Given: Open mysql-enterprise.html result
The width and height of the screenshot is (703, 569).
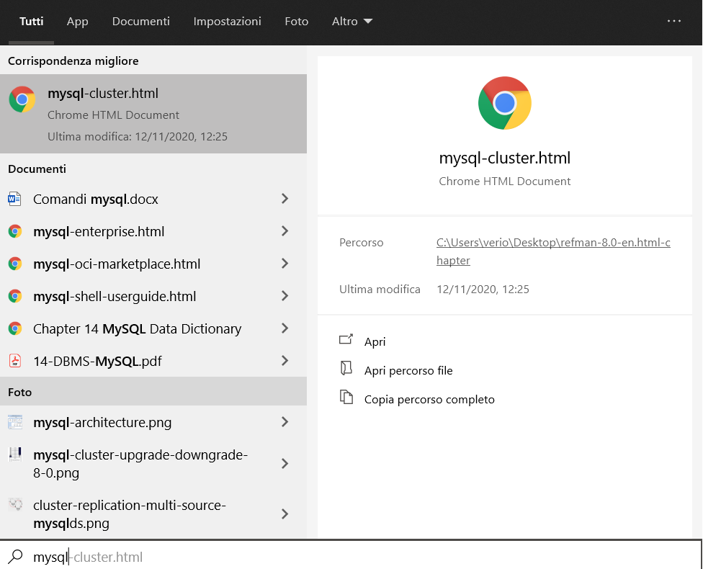Looking at the screenshot, I should (x=99, y=232).
